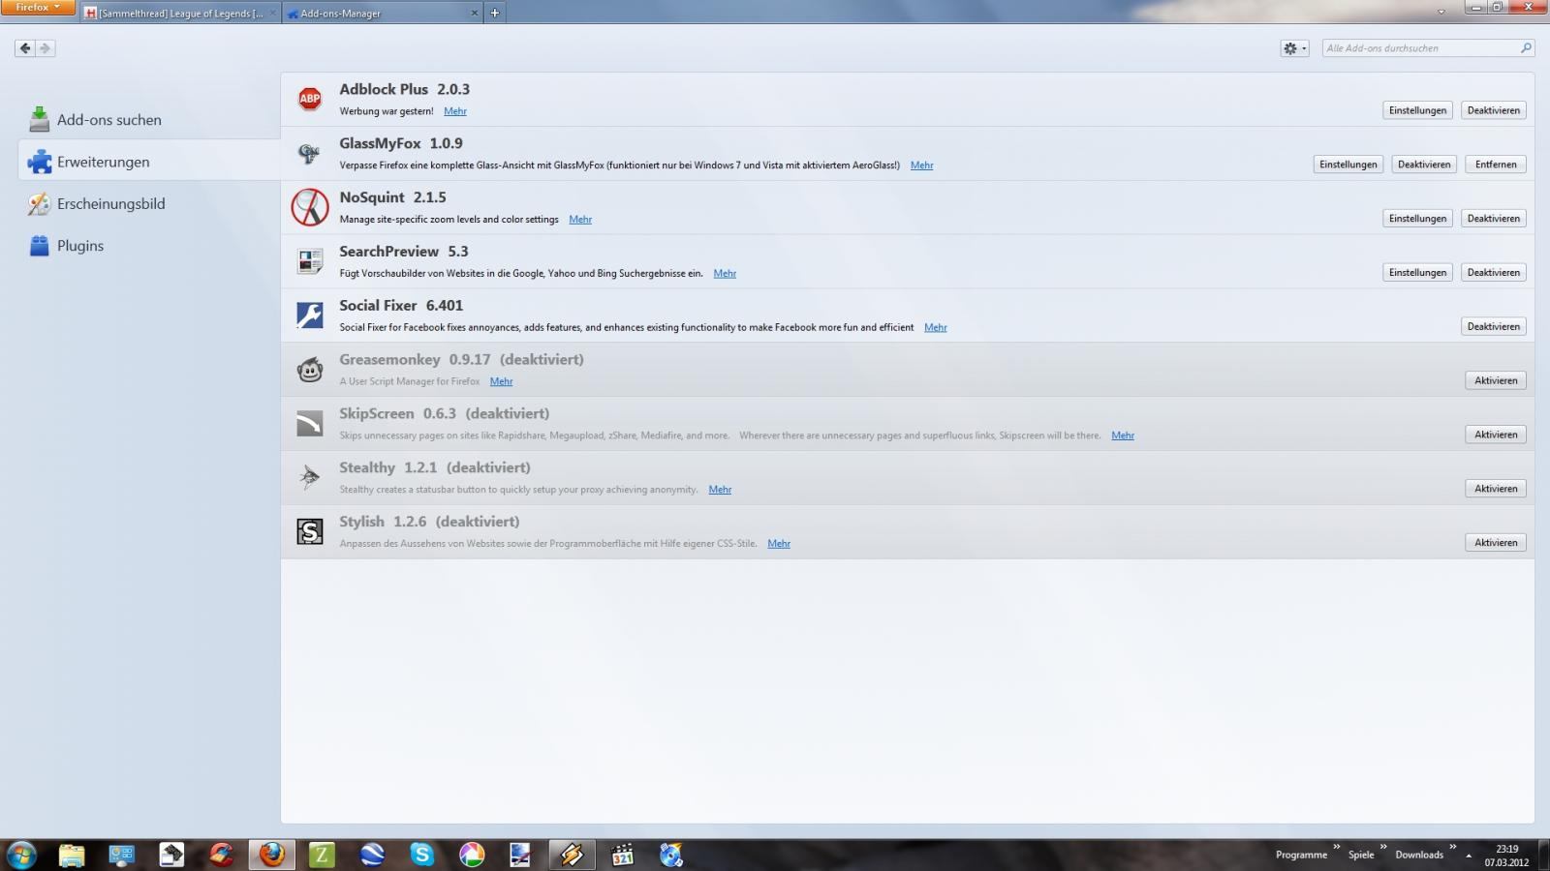This screenshot has height=871, width=1550.
Task: Open NoSquint Einstellungen
Action: [1417, 219]
